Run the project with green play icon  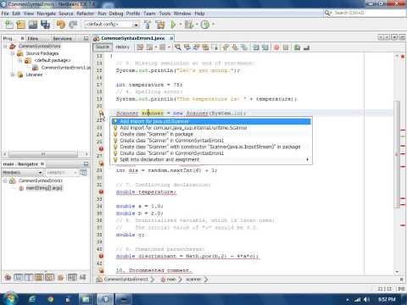[x=173, y=25]
